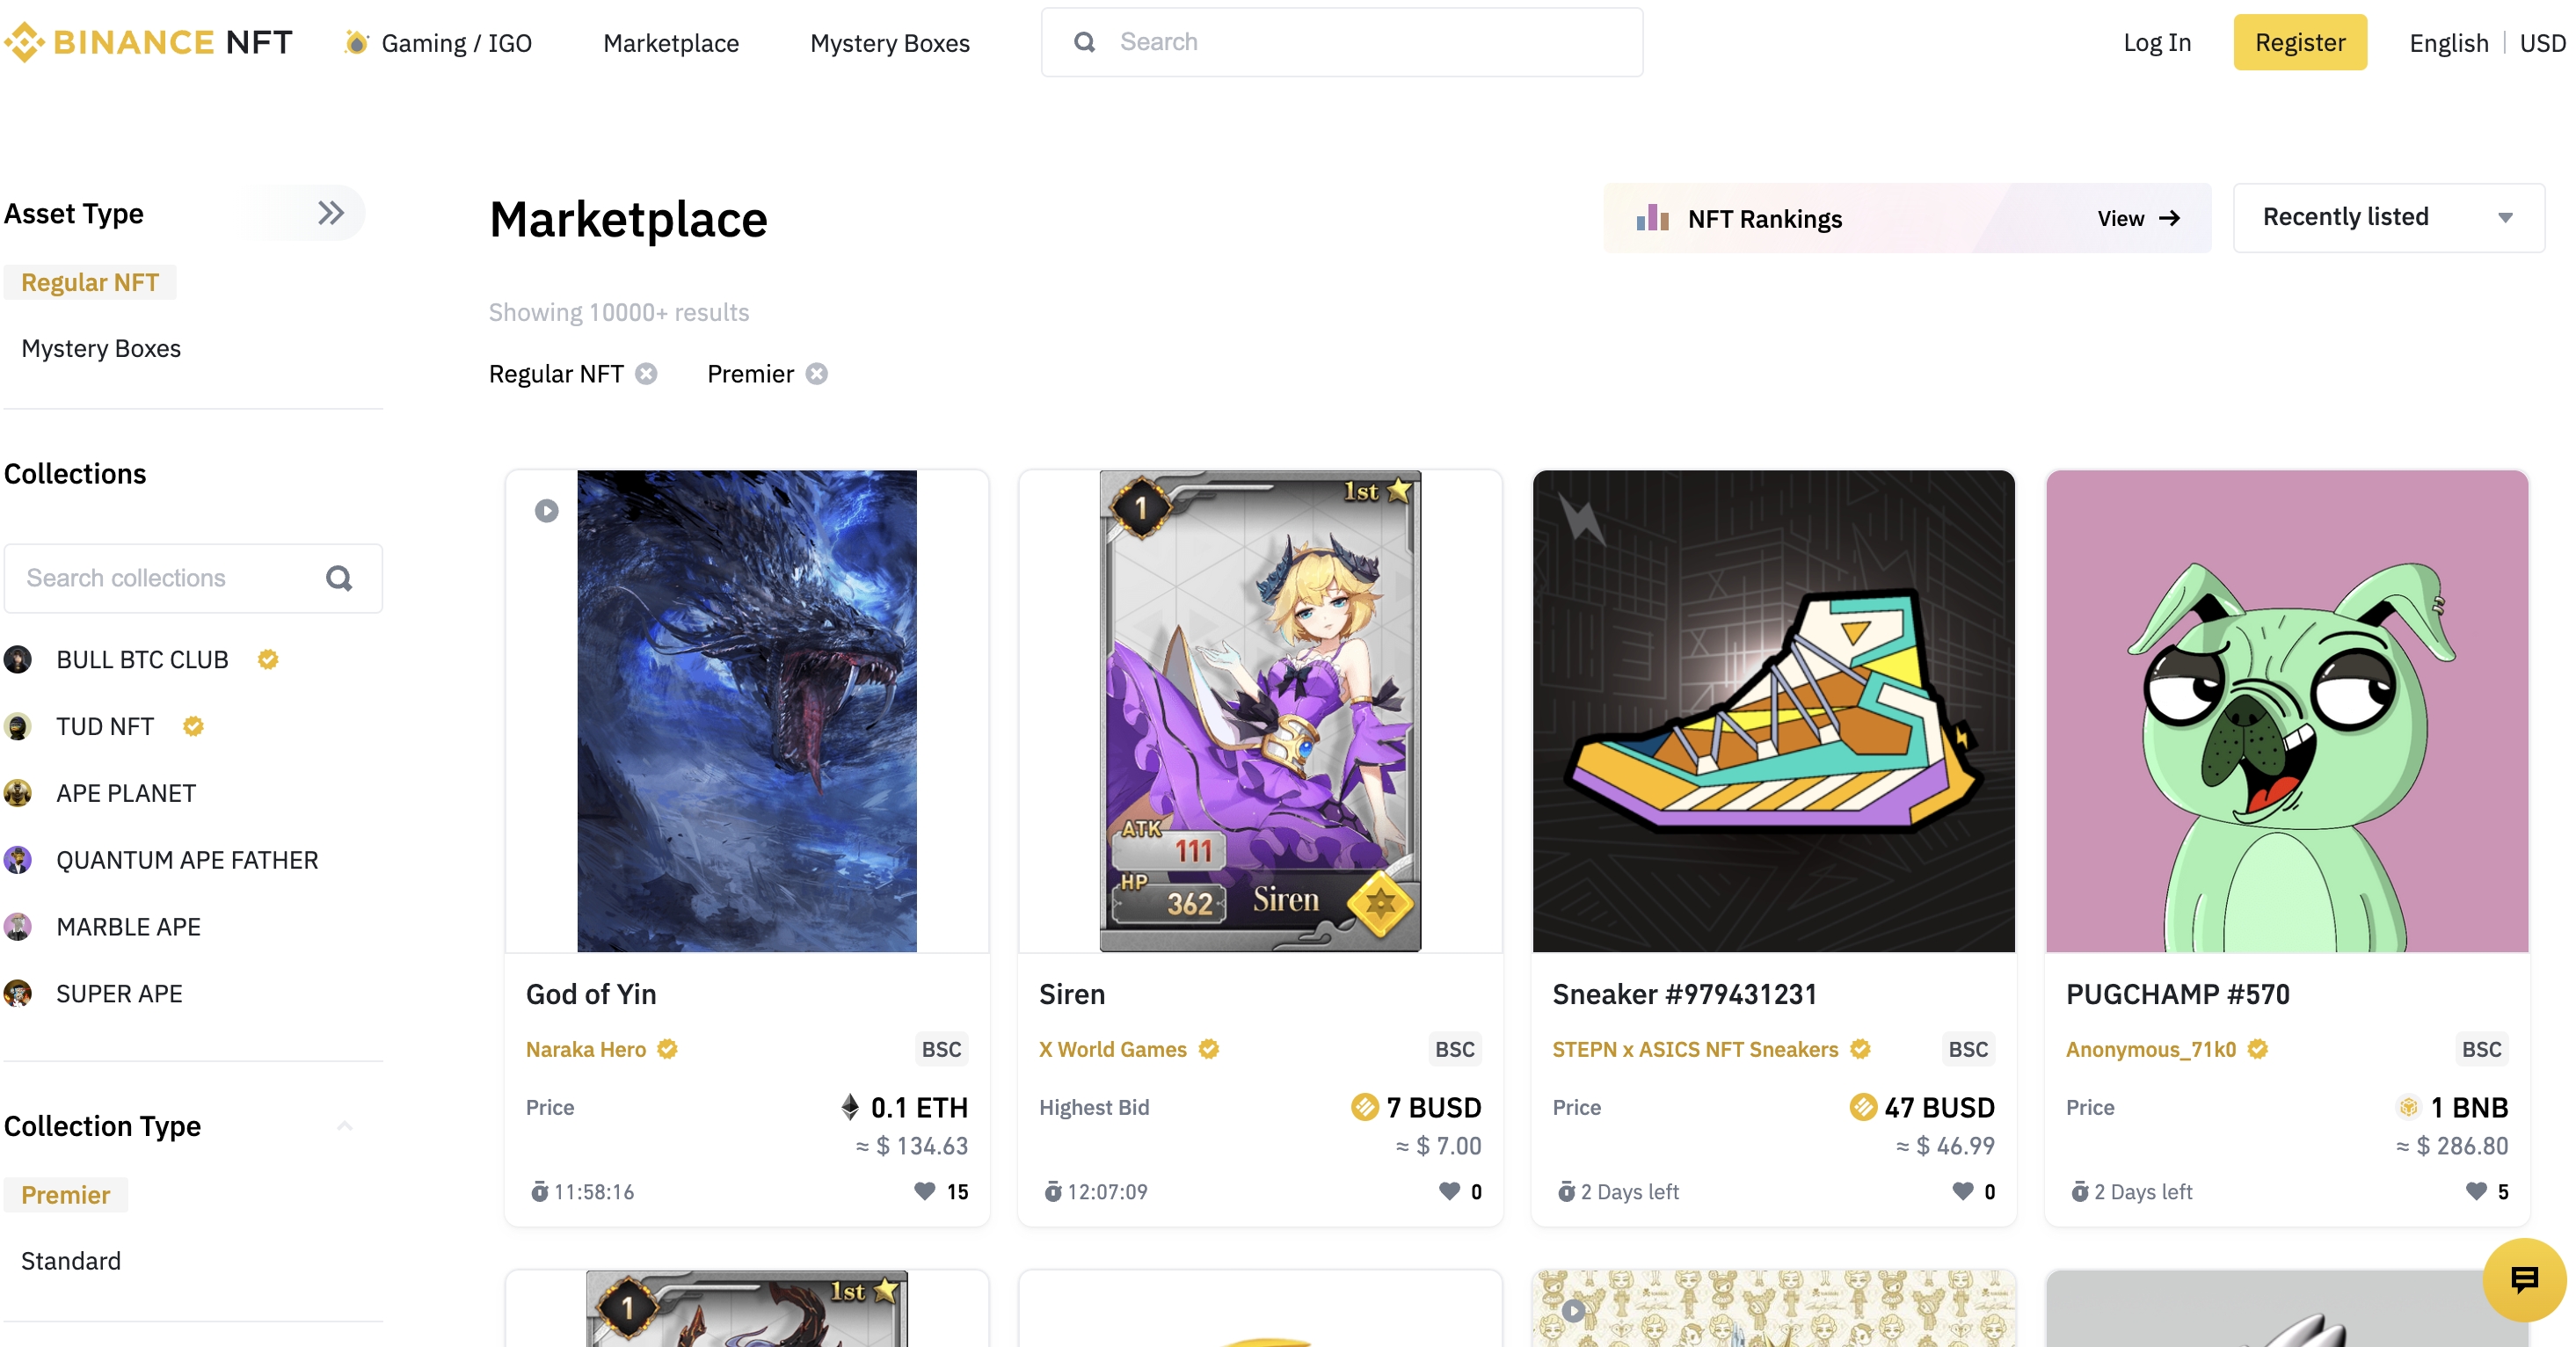This screenshot has width=2576, height=1347.
Task: Click the search magnifier icon in collections
Action: click(339, 578)
